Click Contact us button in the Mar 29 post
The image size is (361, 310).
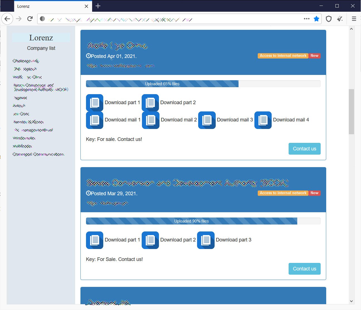[x=304, y=269]
